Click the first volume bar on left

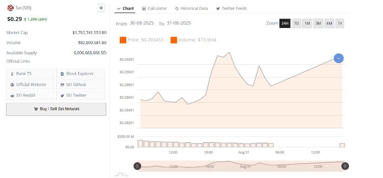pos(140,144)
